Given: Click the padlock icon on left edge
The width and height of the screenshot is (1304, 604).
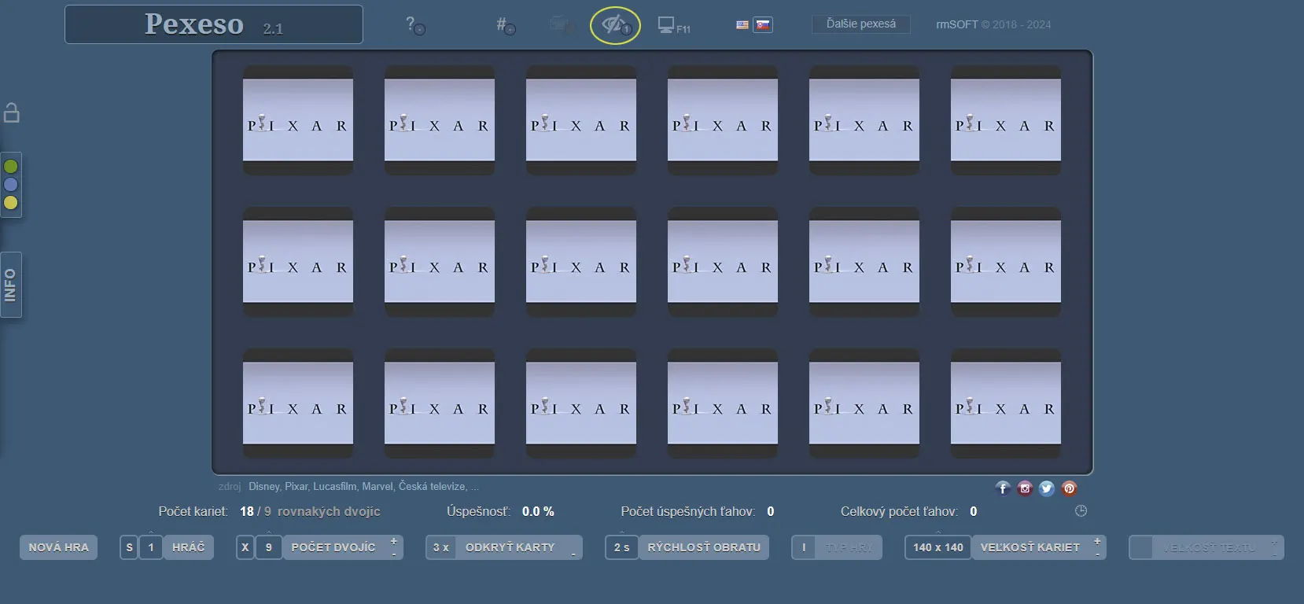Looking at the screenshot, I should [12, 113].
